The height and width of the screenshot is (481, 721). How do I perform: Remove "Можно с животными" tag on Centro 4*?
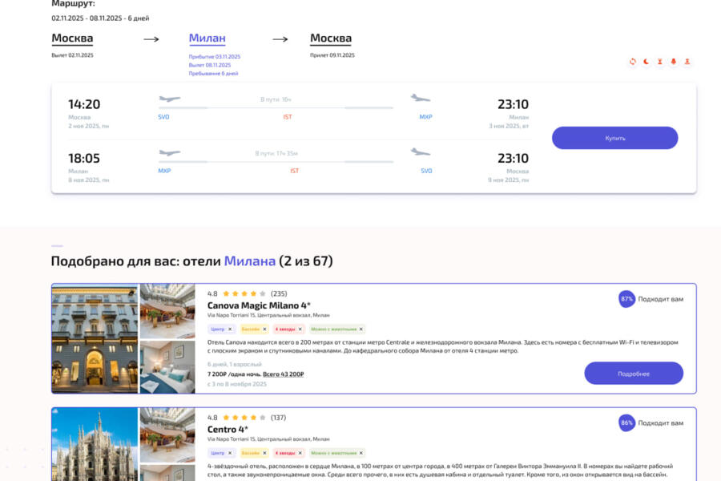click(360, 453)
